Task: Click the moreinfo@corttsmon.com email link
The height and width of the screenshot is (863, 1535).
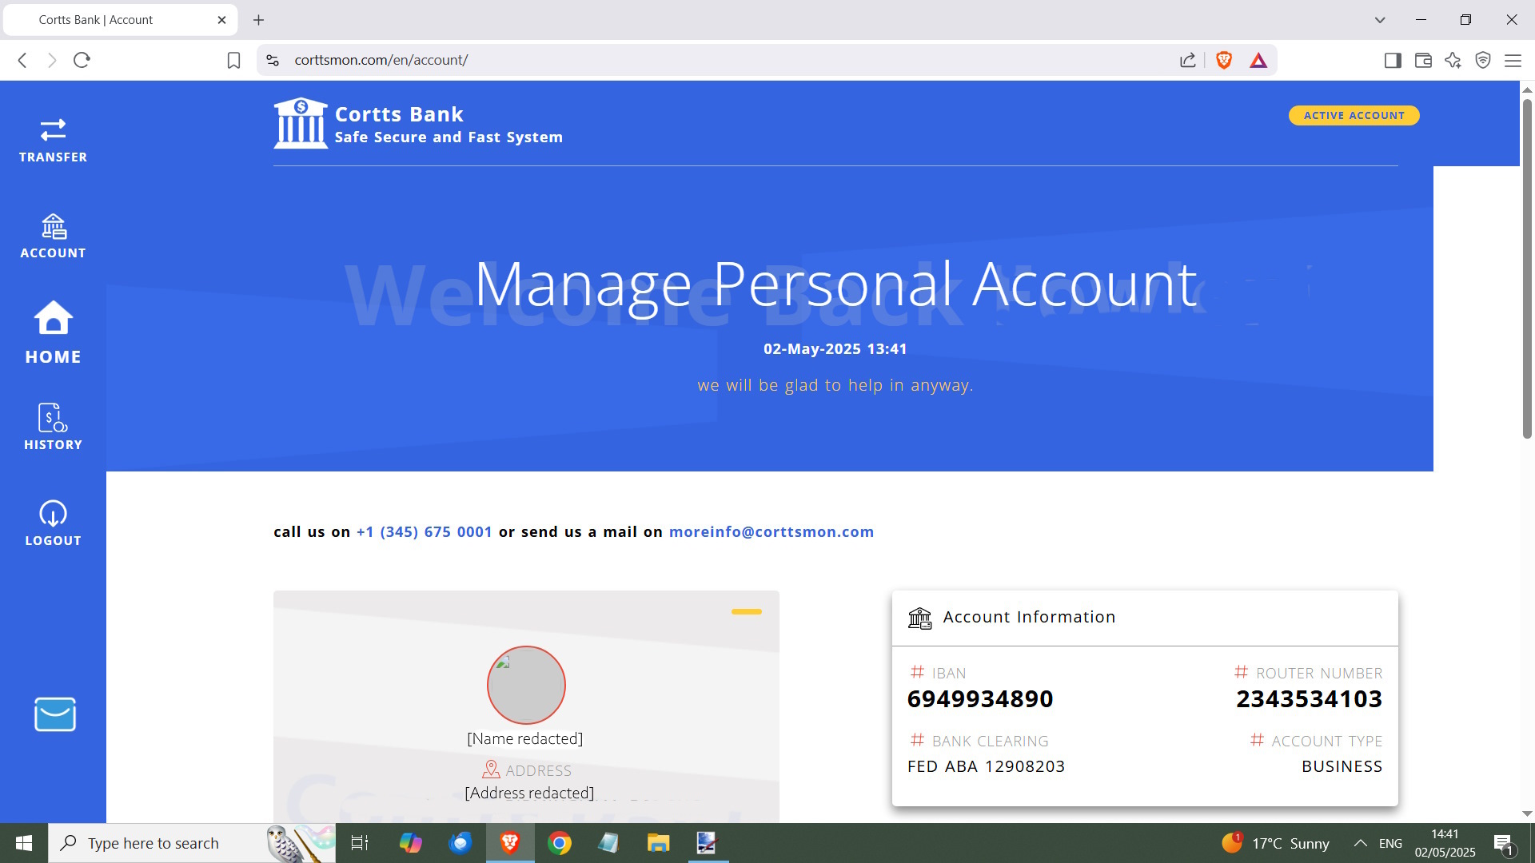Action: click(x=771, y=532)
